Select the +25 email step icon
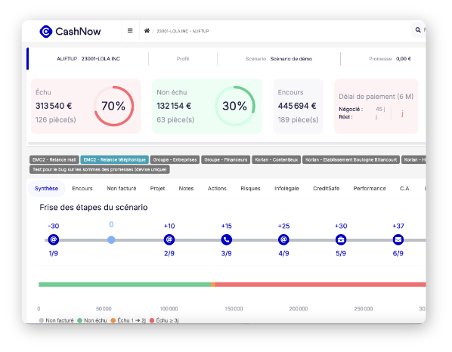Viewport: 452px width, 352px height. [x=283, y=239]
